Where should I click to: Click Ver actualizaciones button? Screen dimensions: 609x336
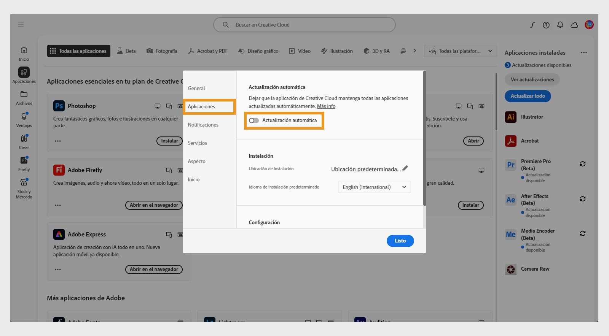[532, 79]
